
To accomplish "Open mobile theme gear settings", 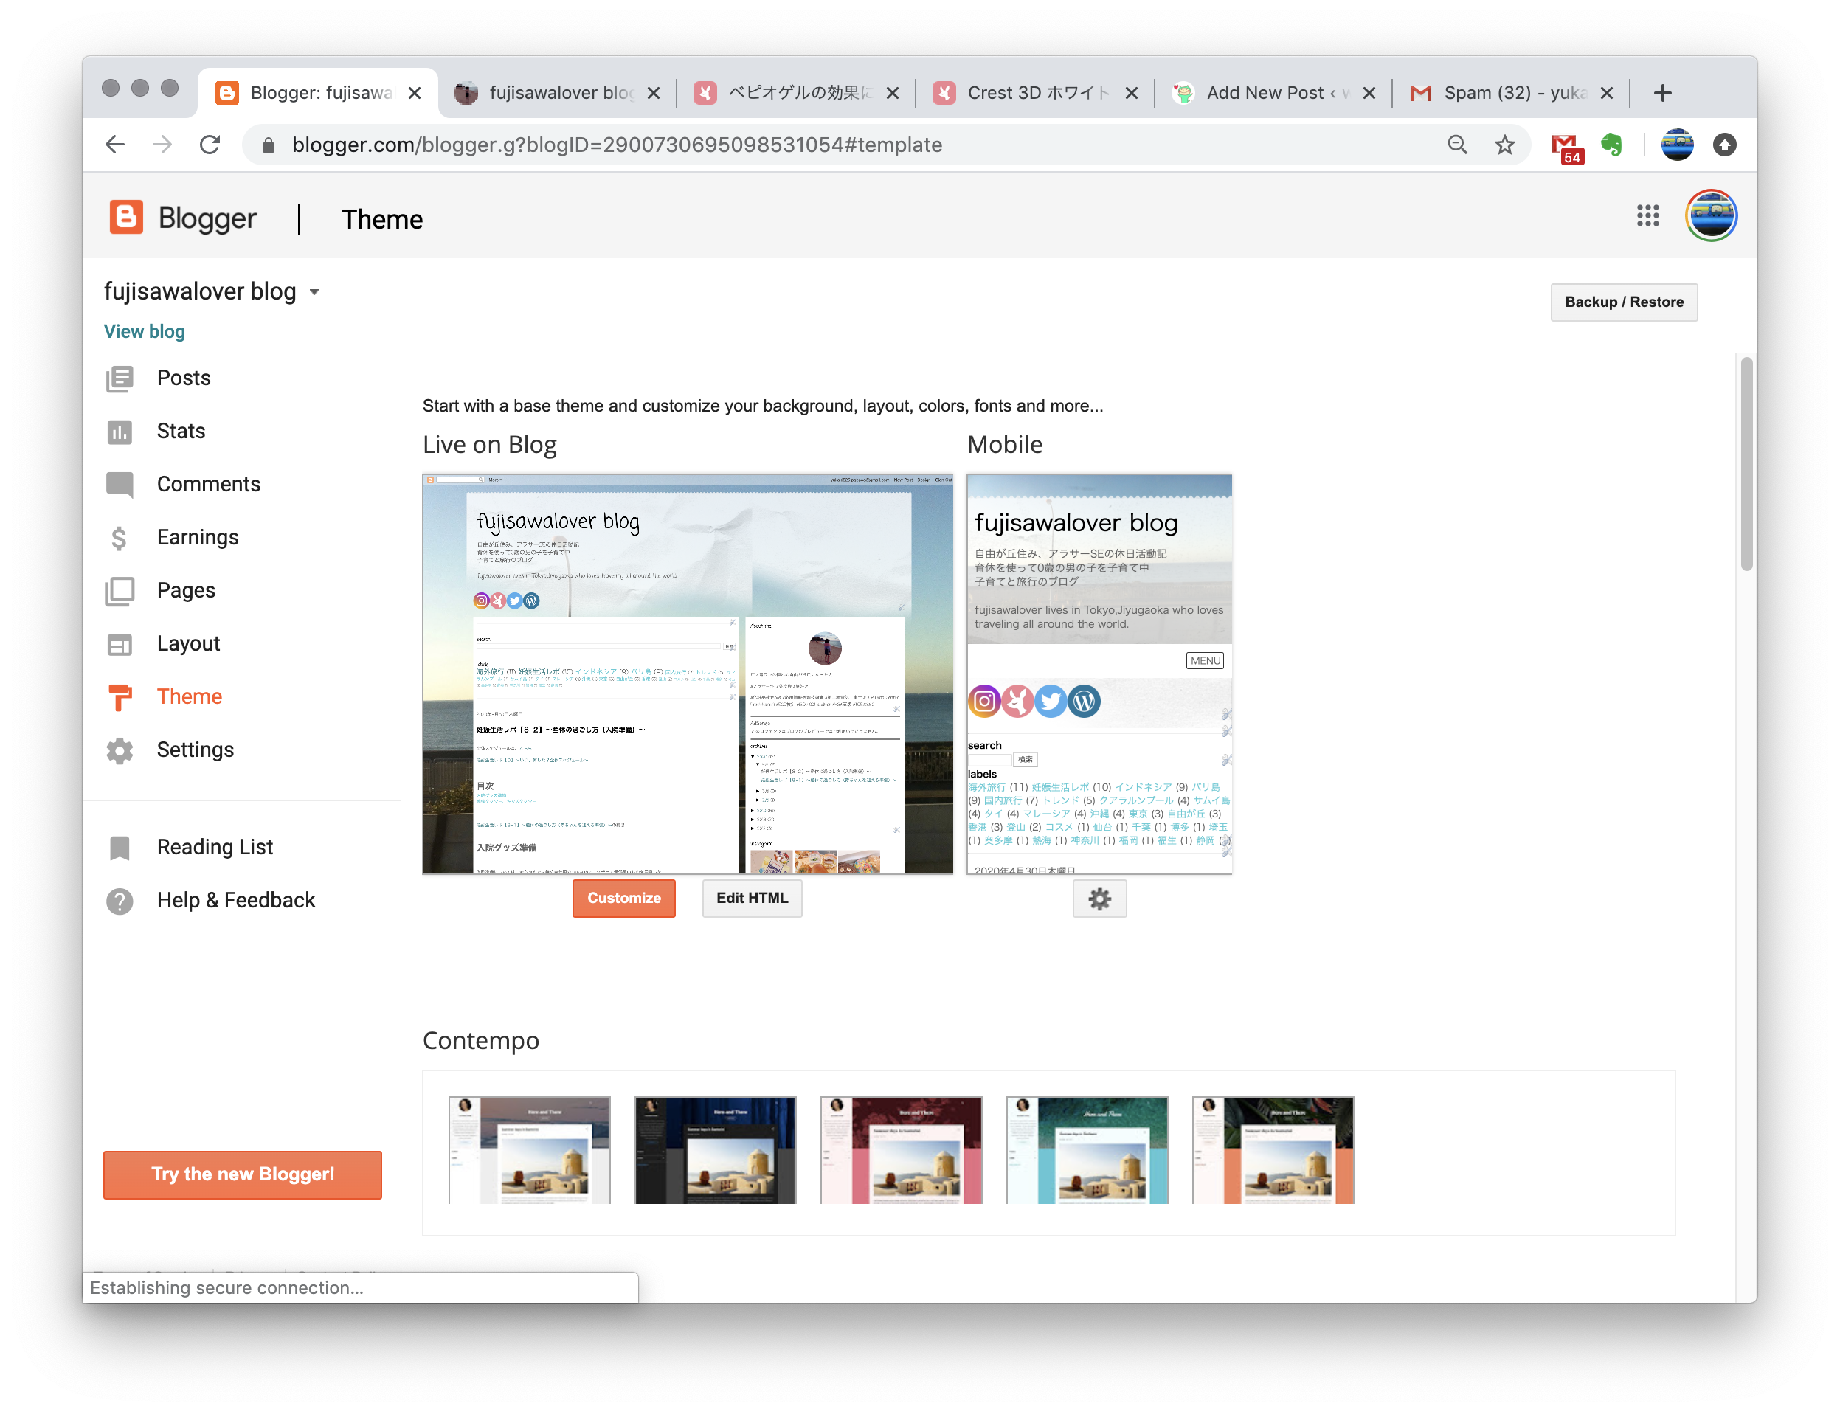I will [x=1099, y=899].
